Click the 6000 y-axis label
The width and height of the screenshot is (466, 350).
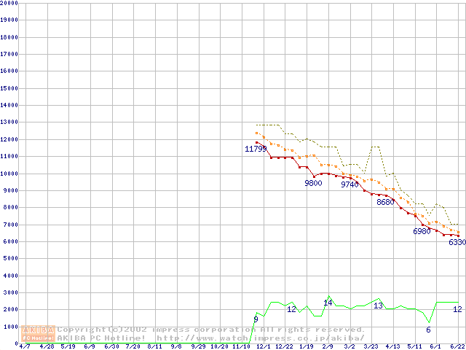[x=11, y=241]
